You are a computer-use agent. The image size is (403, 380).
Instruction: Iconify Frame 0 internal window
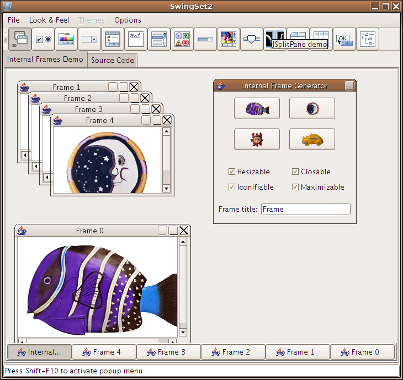[x=162, y=231]
